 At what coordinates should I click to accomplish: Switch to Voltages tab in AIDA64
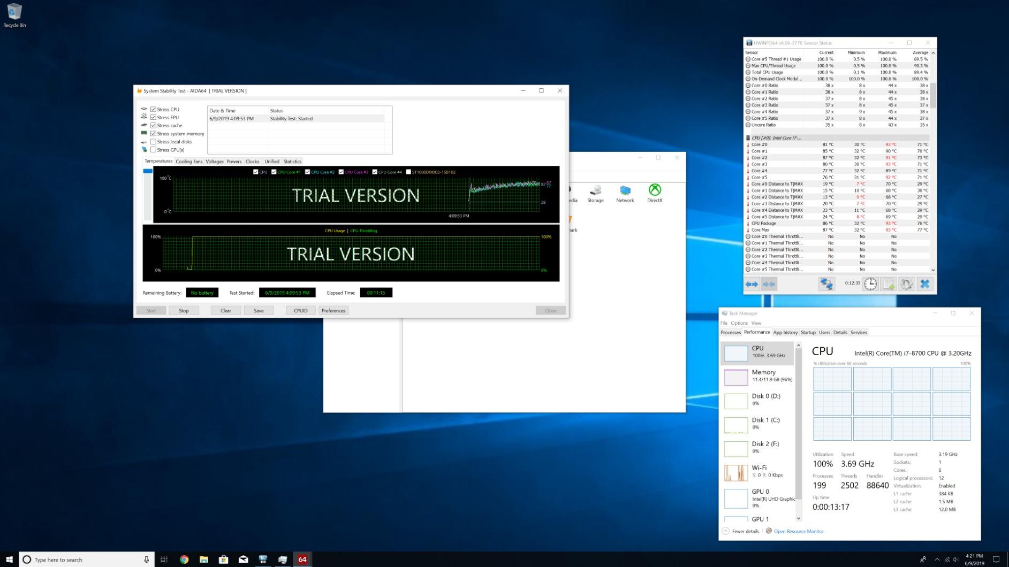[215, 162]
